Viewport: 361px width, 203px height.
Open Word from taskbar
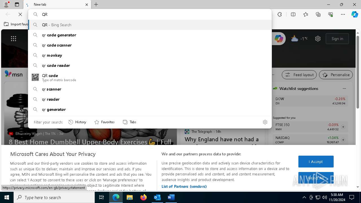(x=171, y=197)
